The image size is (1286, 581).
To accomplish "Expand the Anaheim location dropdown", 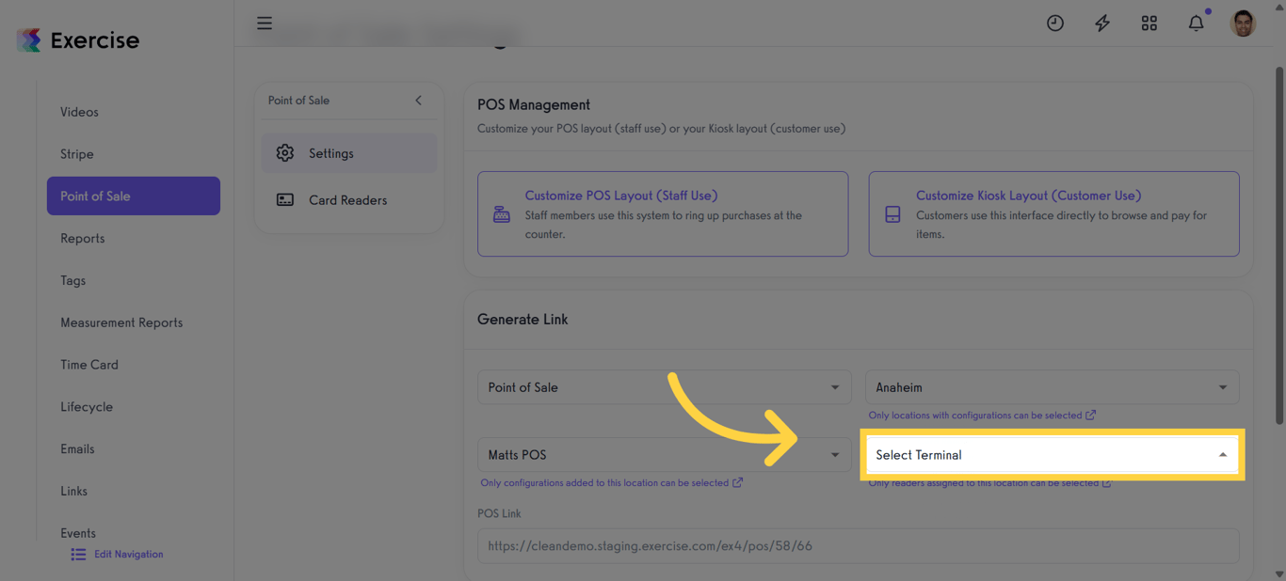I will pyautogui.click(x=1052, y=387).
